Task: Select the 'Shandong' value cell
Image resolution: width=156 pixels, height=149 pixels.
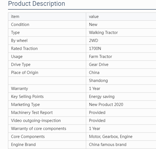Action: point(121,81)
